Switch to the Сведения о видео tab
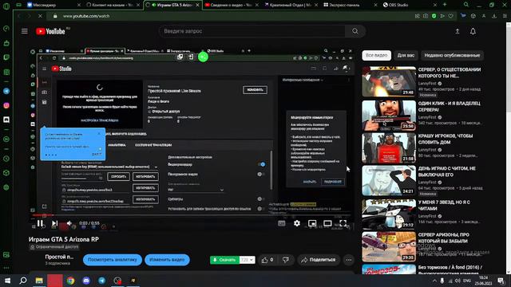Screen dimensions: 511x287 tap(231, 5)
